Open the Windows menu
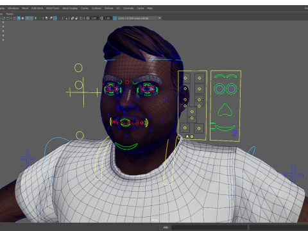The height and width of the screenshot is (231, 308). 13,8
